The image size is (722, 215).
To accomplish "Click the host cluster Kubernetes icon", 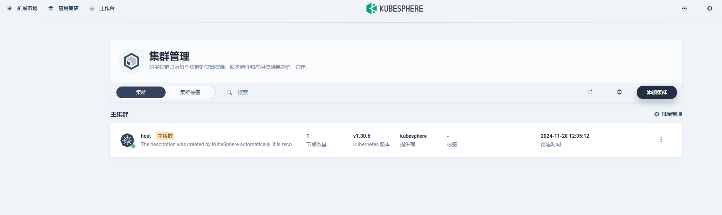I will (127, 140).
